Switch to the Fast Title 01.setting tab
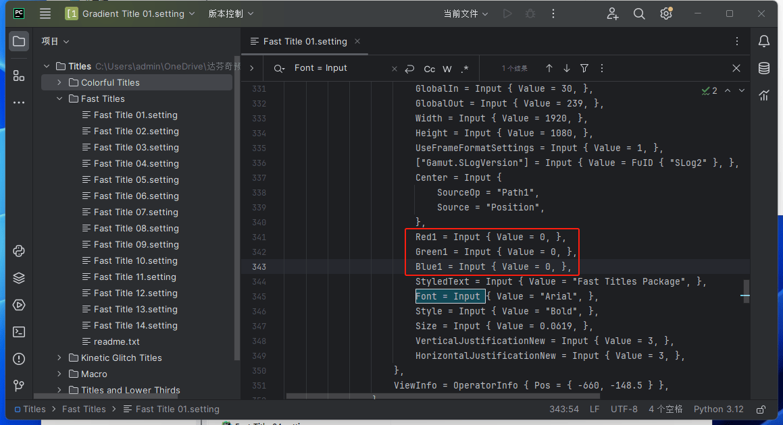The image size is (783, 425). click(x=305, y=41)
